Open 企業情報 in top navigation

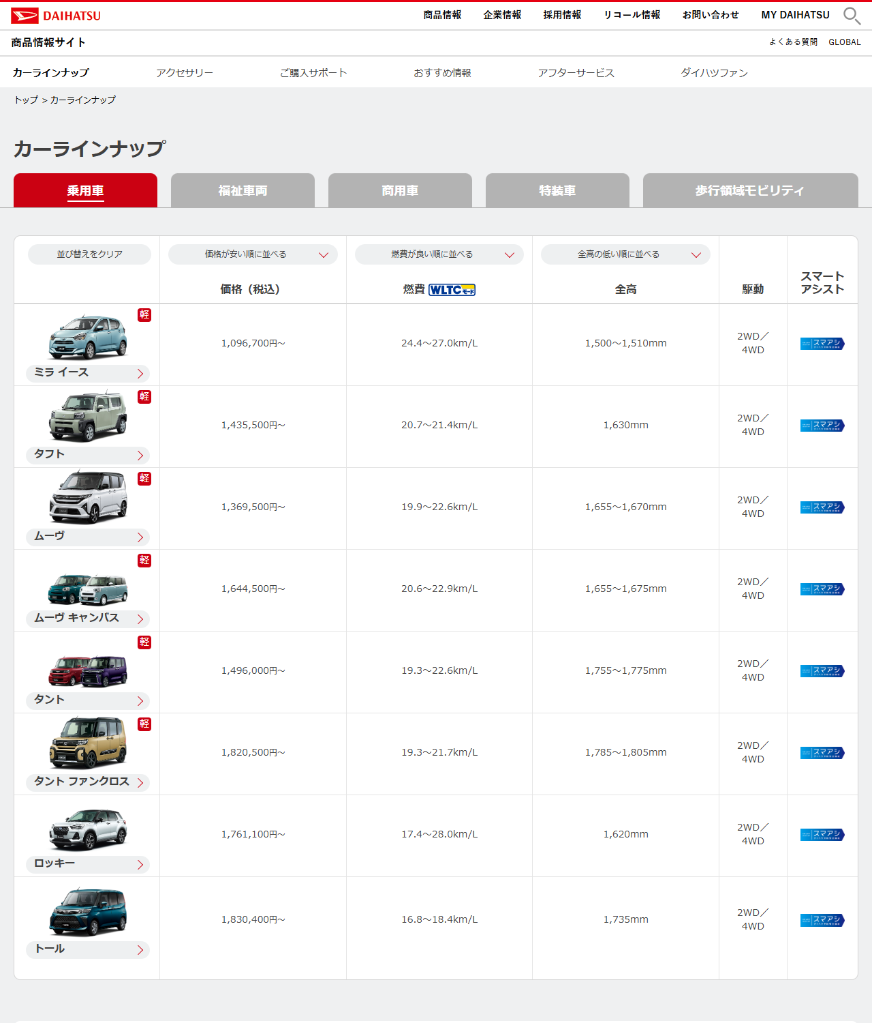[x=502, y=15]
